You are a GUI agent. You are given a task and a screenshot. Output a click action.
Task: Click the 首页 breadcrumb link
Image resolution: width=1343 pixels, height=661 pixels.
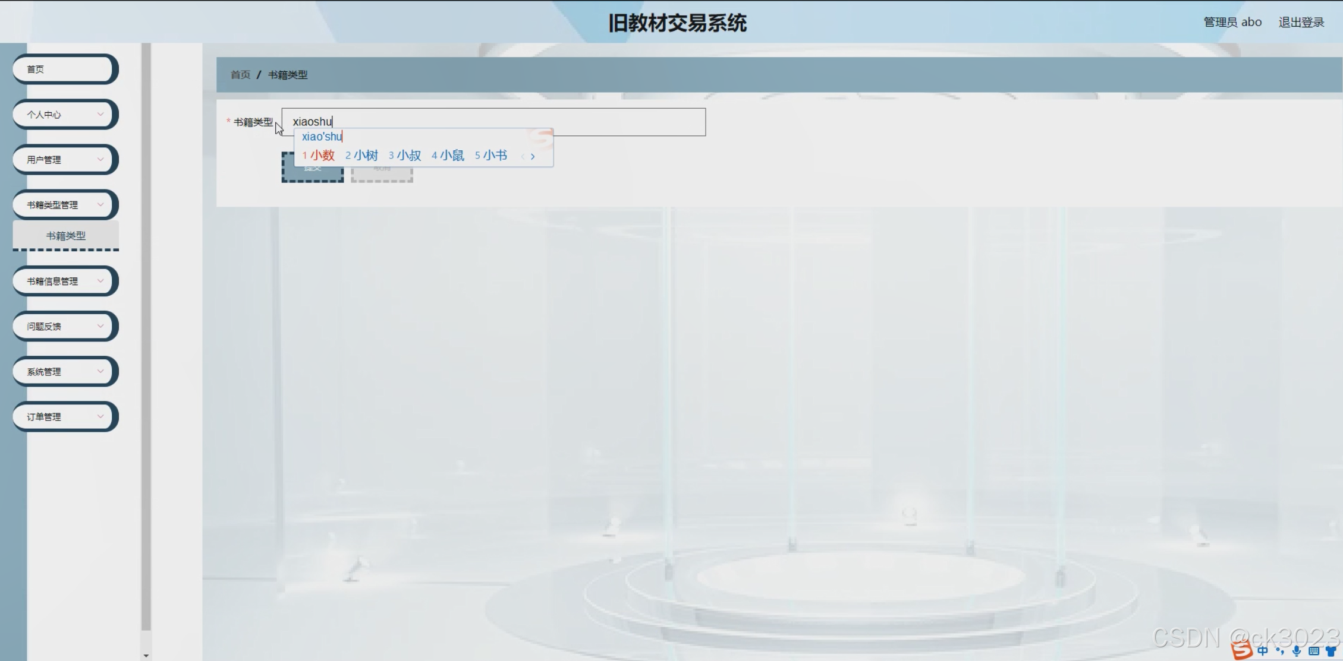240,75
